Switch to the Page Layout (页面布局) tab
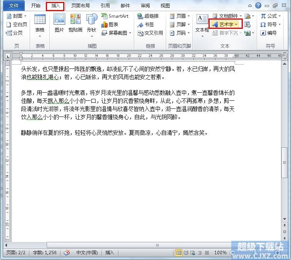This screenshot has width=291, height=260. tap(81, 6)
